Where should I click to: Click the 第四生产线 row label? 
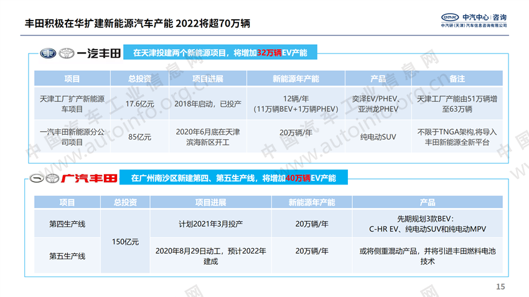(67, 224)
